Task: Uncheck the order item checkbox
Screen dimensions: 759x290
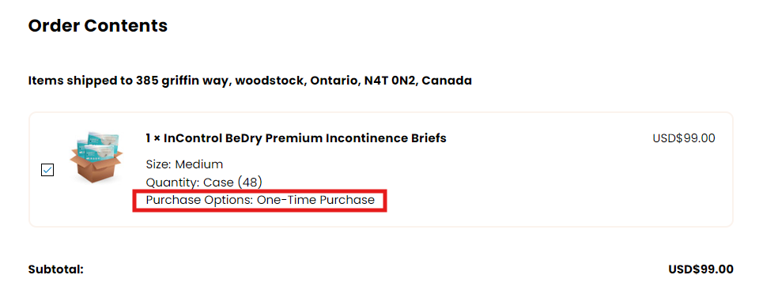Action: [x=47, y=170]
